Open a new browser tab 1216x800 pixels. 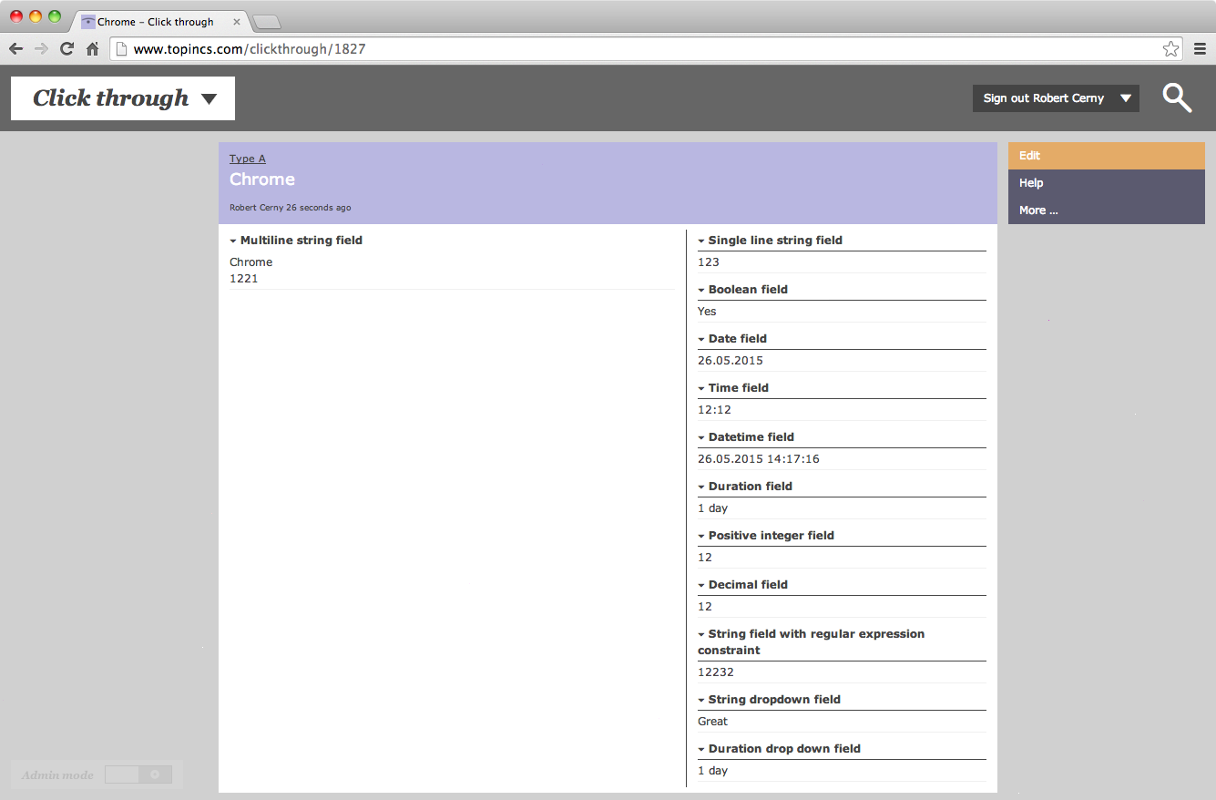[266, 22]
